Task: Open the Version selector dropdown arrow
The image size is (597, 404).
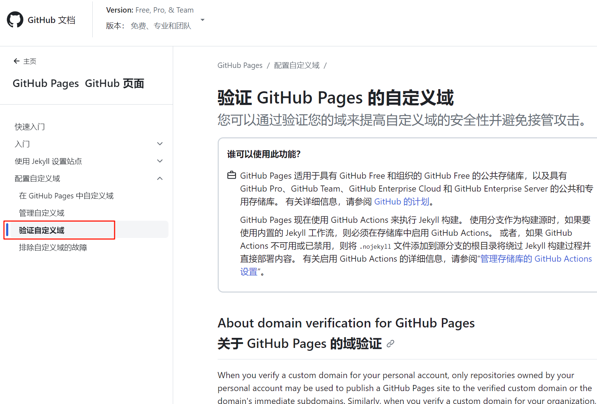Action: pyautogui.click(x=203, y=20)
